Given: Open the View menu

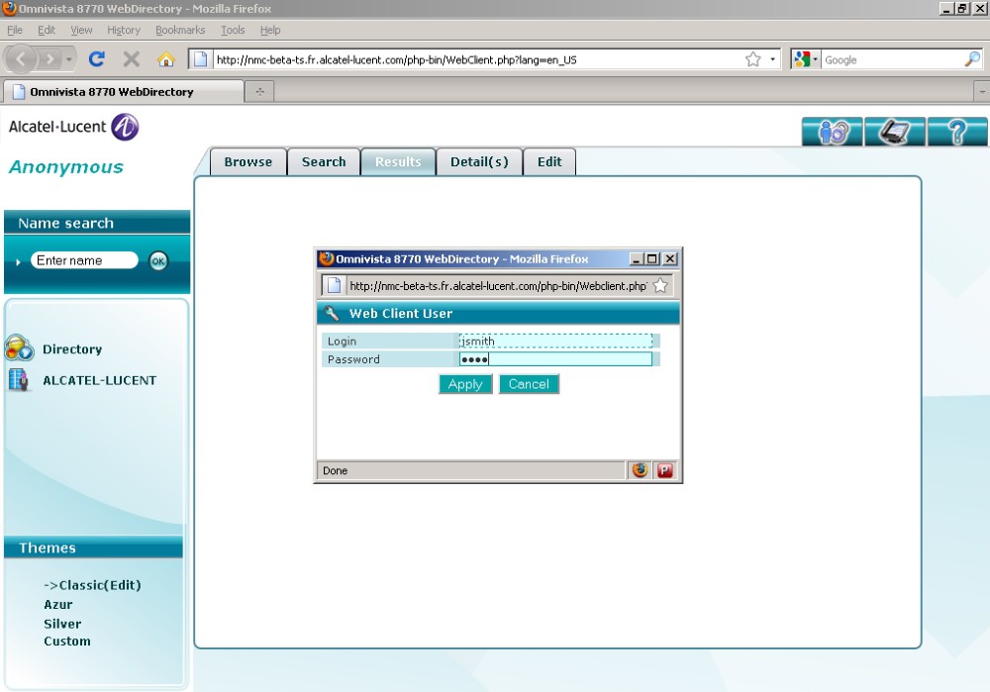Looking at the screenshot, I should [x=81, y=30].
